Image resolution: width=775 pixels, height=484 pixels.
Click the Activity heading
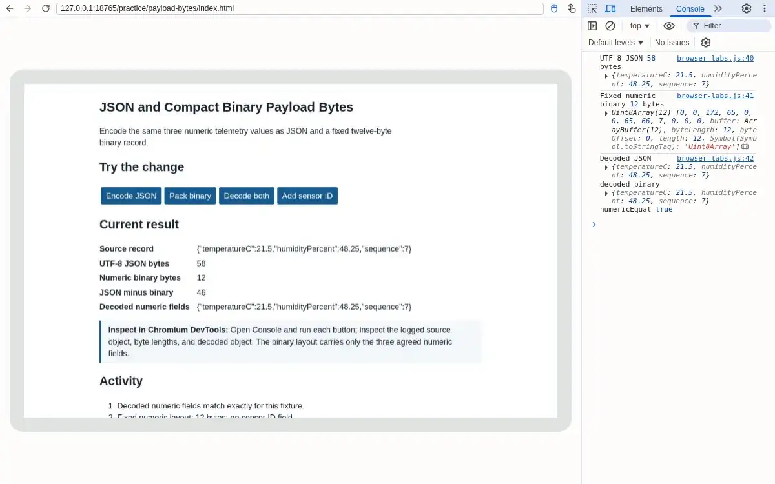click(121, 381)
